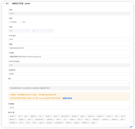
Task: Open the 扩展模版 dropdown
Action: click(69, 108)
